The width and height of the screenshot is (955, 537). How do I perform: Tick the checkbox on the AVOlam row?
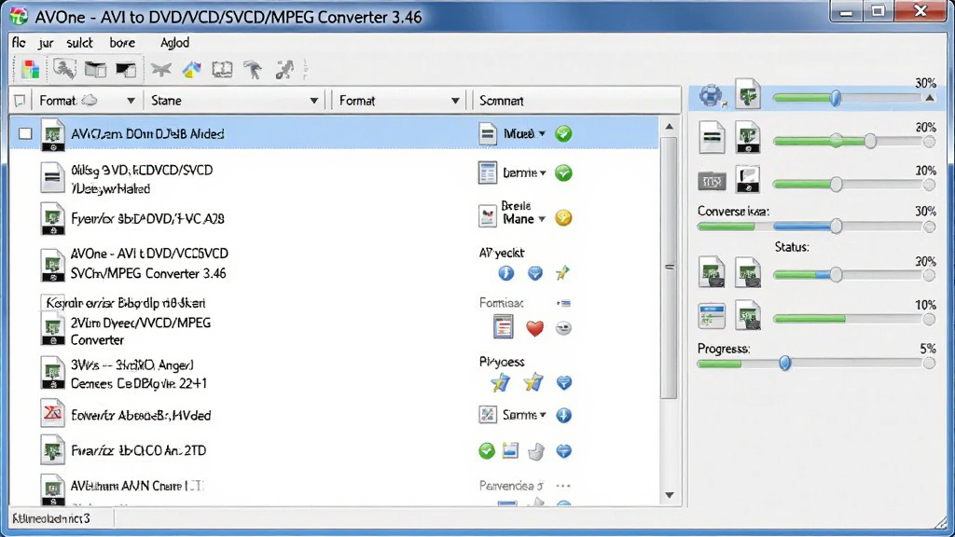pos(25,133)
